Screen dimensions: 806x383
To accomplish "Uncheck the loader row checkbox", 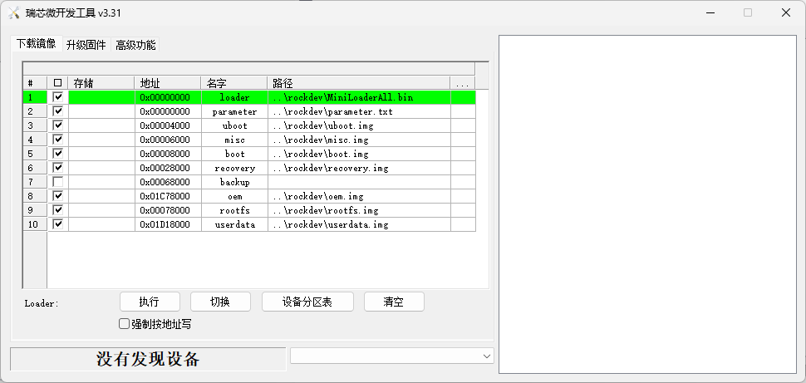I will pyautogui.click(x=58, y=96).
